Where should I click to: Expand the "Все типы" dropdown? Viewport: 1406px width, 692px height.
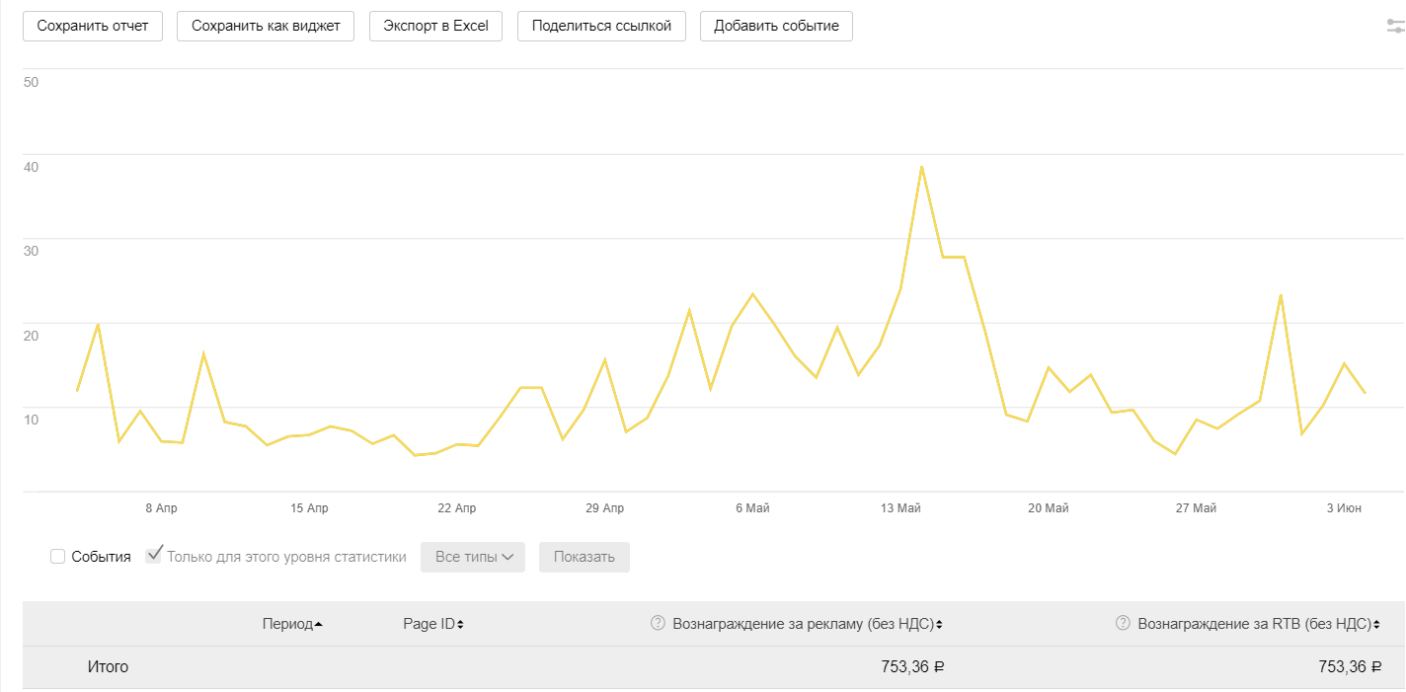[x=473, y=557]
